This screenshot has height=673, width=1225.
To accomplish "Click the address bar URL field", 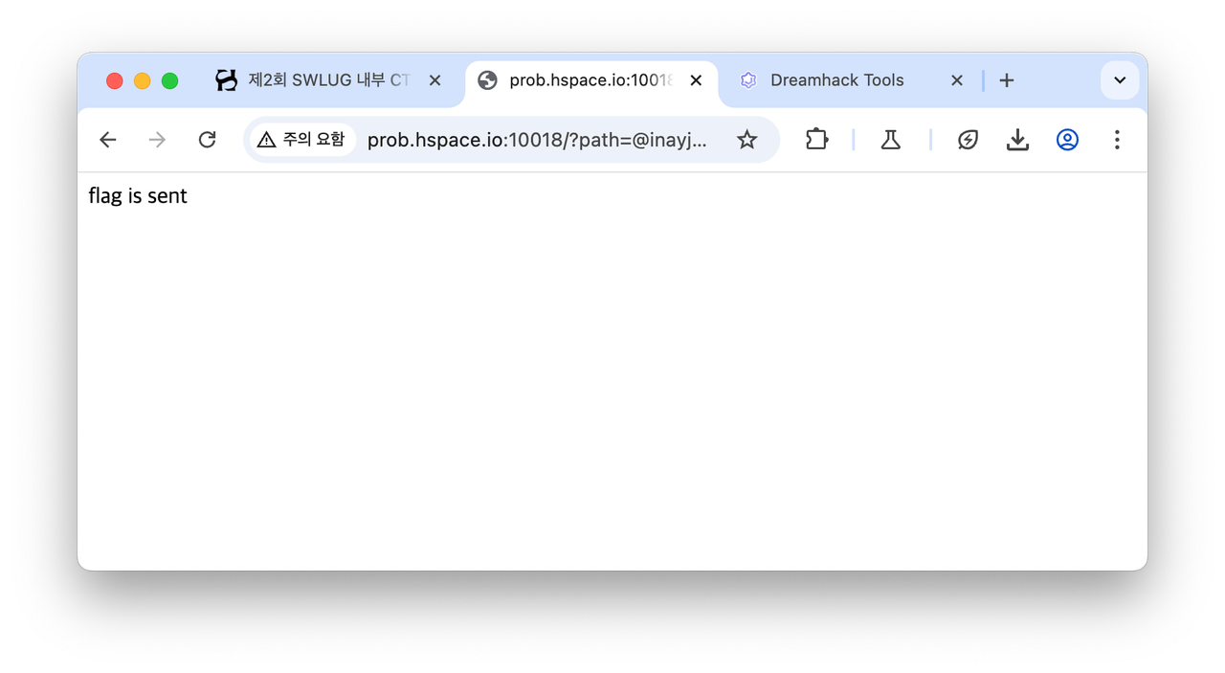I will tap(538, 140).
